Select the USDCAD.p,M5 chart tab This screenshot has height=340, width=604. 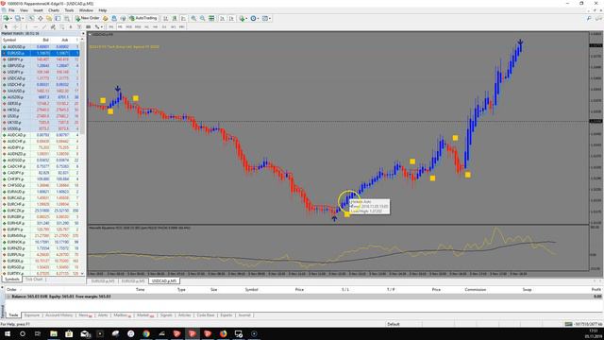[x=164, y=281]
